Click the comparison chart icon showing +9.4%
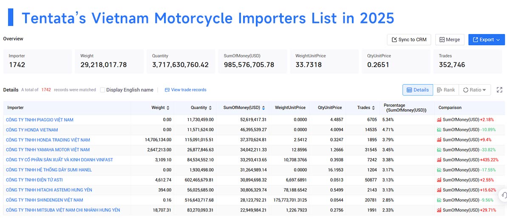 point(439,140)
